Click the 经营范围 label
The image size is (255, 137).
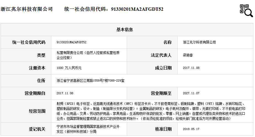(37, 111)
